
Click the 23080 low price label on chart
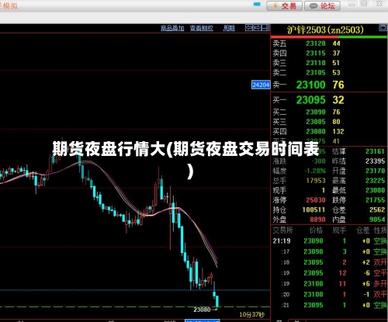pyautogui.click(x=202, y=310)
